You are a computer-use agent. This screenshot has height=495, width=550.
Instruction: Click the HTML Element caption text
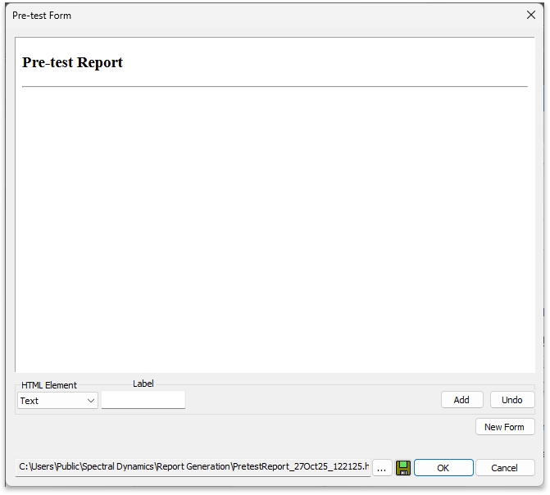tap(49, 385)
